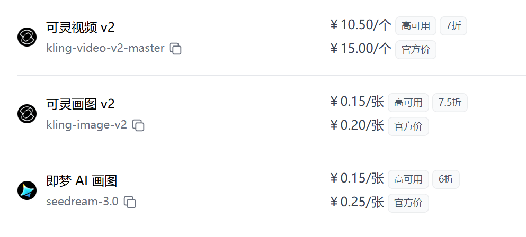Click 官方价 tag next to ¥0.20/张
Screen dimensions: 526x237
408,126
